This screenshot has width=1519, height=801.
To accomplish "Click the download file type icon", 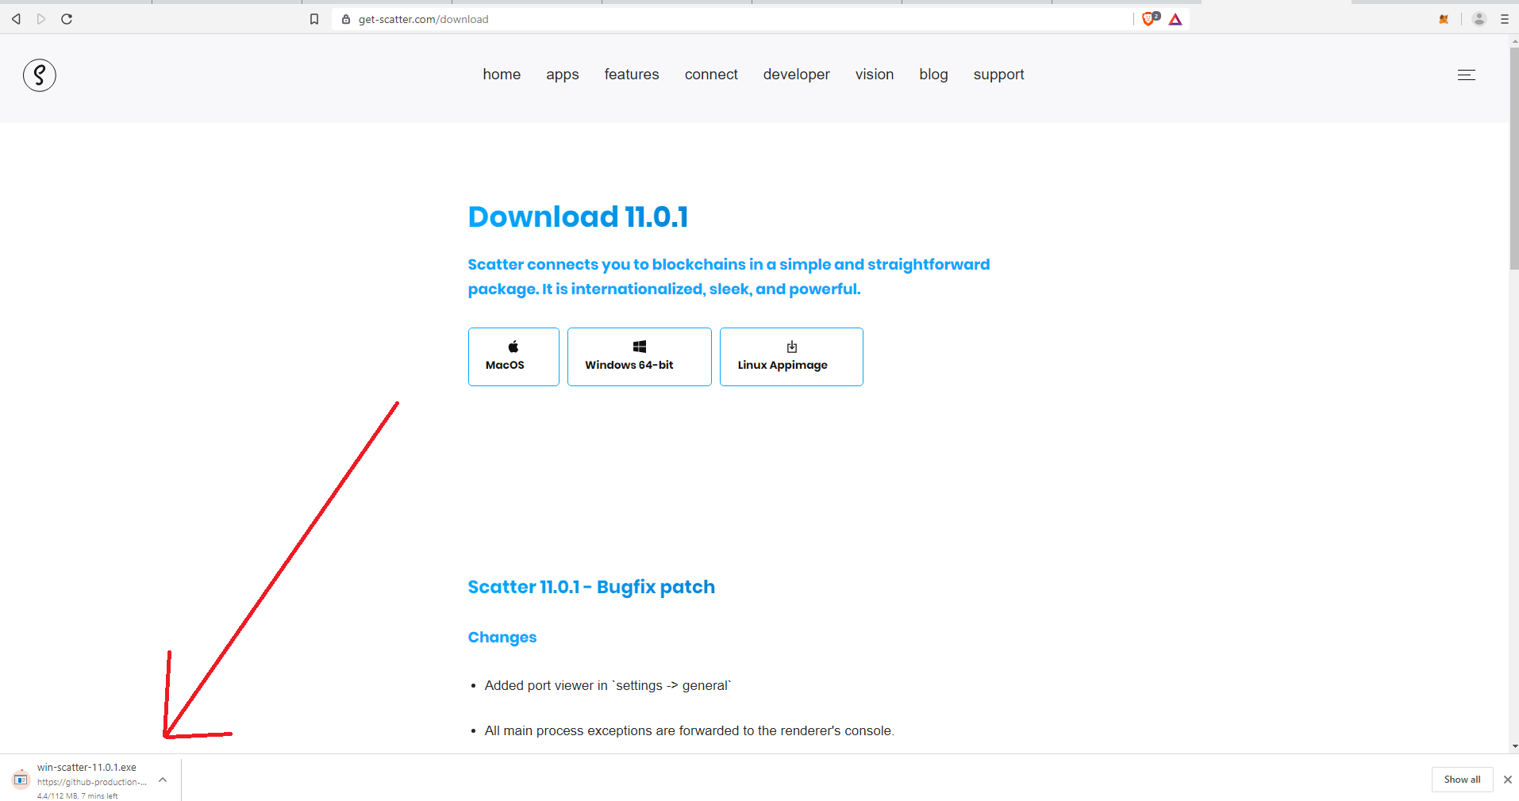I will tap(21, 780).
